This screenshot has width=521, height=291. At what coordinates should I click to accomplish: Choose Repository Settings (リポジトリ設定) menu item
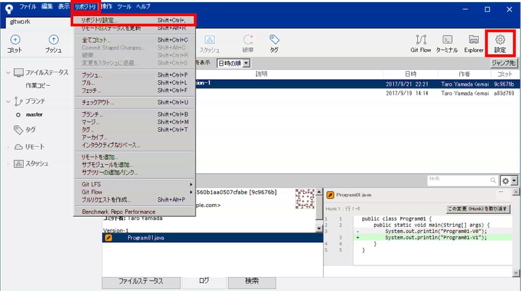134,20
